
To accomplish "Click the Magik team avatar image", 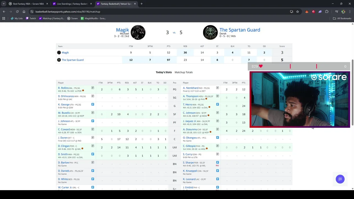I will pos(138,32).
